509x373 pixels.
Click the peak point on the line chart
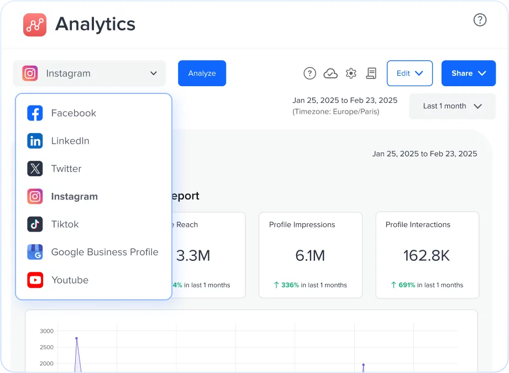[x=76, y=338]
